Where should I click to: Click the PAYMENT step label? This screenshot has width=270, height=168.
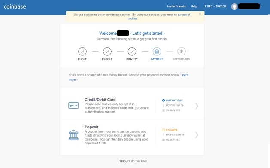coord(157,59)
